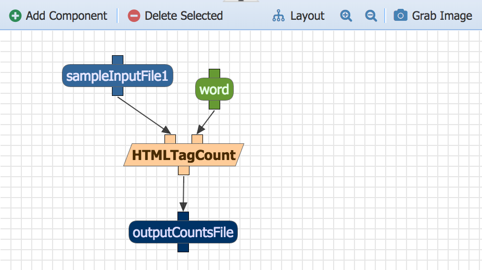Click HTMLTagCount's bottom output port

click(183, 170)
